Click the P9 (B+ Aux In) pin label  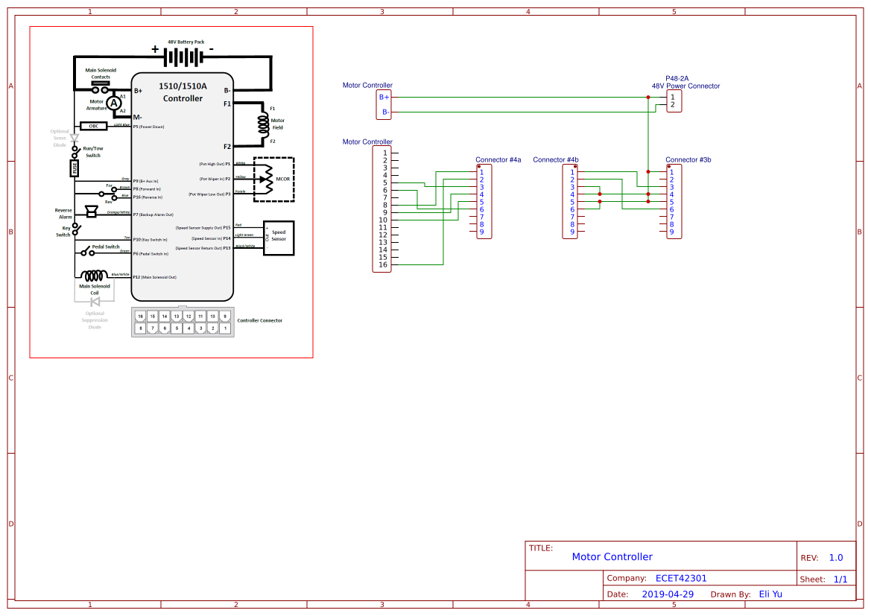(145, 181)
